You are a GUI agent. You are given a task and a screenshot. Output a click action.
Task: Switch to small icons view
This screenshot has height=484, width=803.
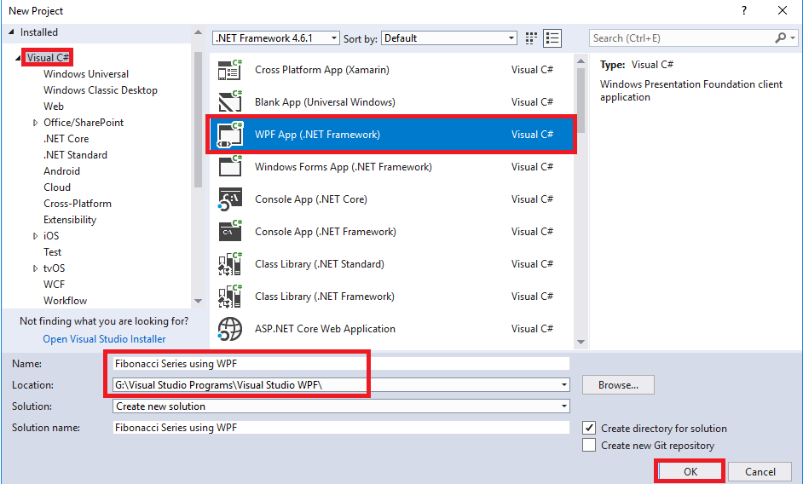pyautogui.click(x=531, y=38)
